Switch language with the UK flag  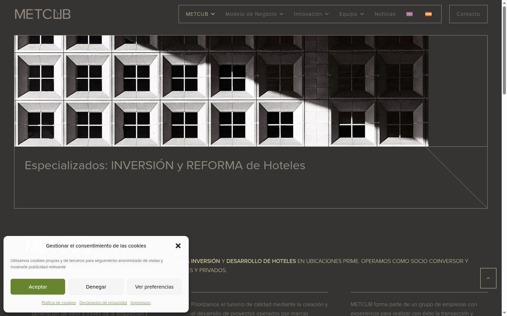pos(409,14)
